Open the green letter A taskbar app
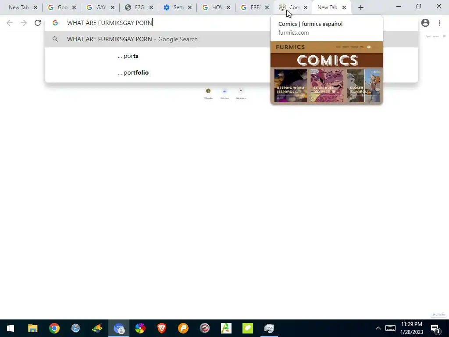The width and height of the screenshot is (449, 337). (x=226, y=328)
